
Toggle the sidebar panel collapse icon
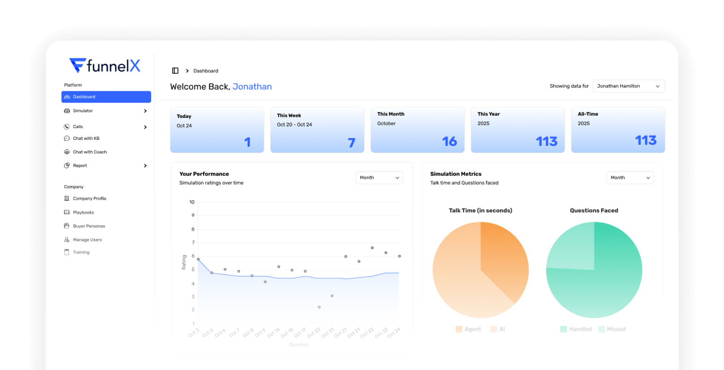pyautogui.click(x=175, y=71)
